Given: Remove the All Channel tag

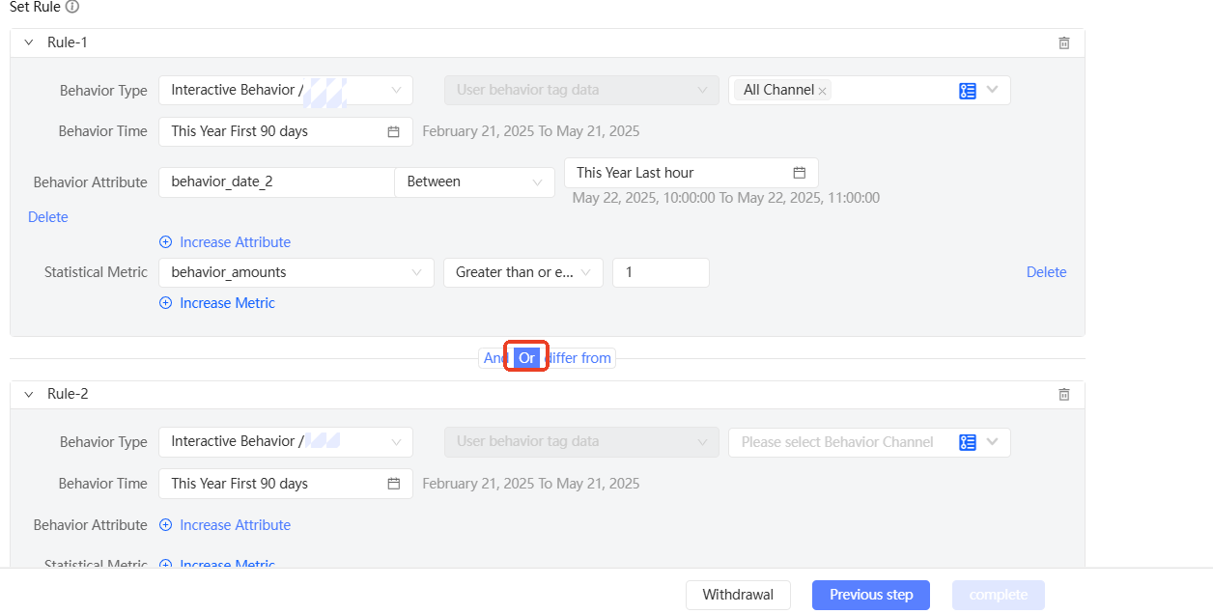Looking at the screenshot, I should (x=823, y=91).
